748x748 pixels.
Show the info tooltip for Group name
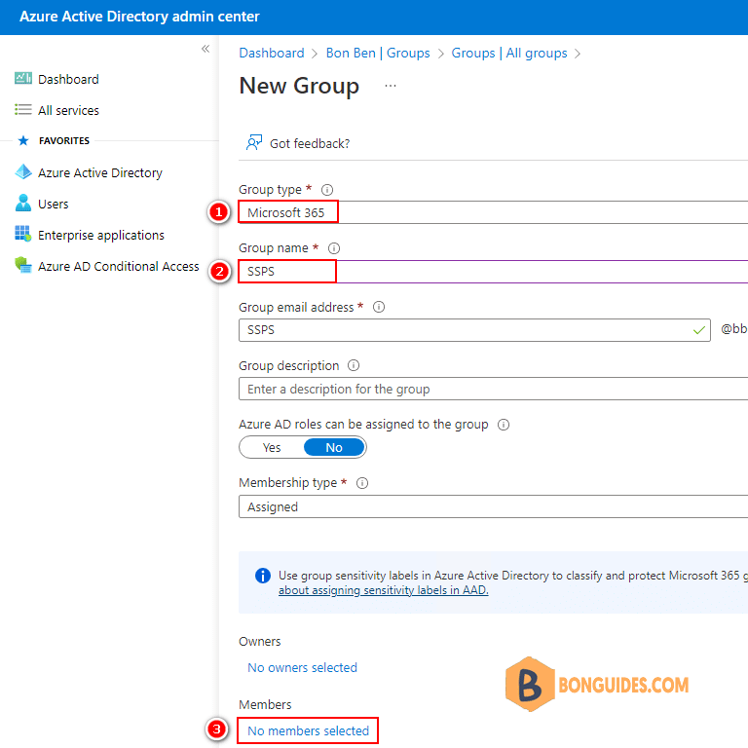[x=334, y=248]
